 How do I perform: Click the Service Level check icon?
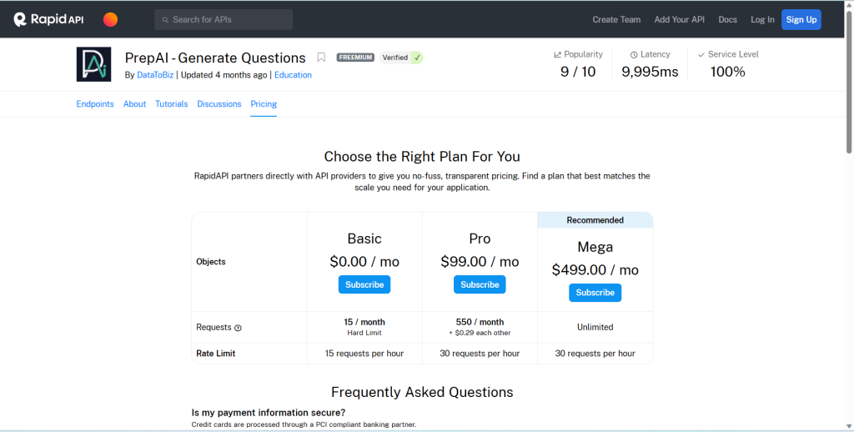[701, 54]
